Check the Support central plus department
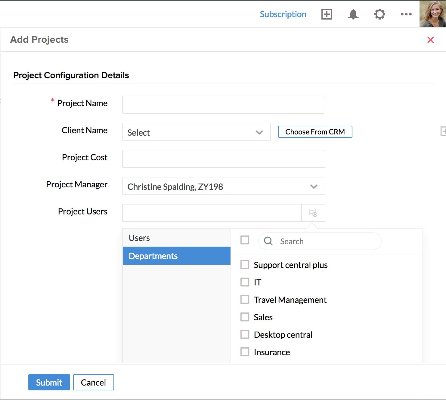 pyautogui.click(x=245, y=265)
